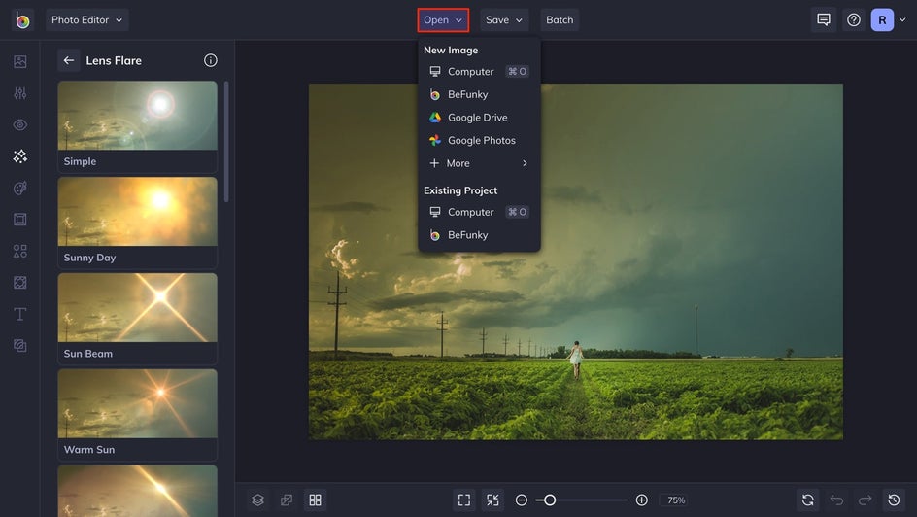The height and width of the screenshot is (517, 917).
Task: Open the feedback chat icon
Action: (x=824, y=19)
